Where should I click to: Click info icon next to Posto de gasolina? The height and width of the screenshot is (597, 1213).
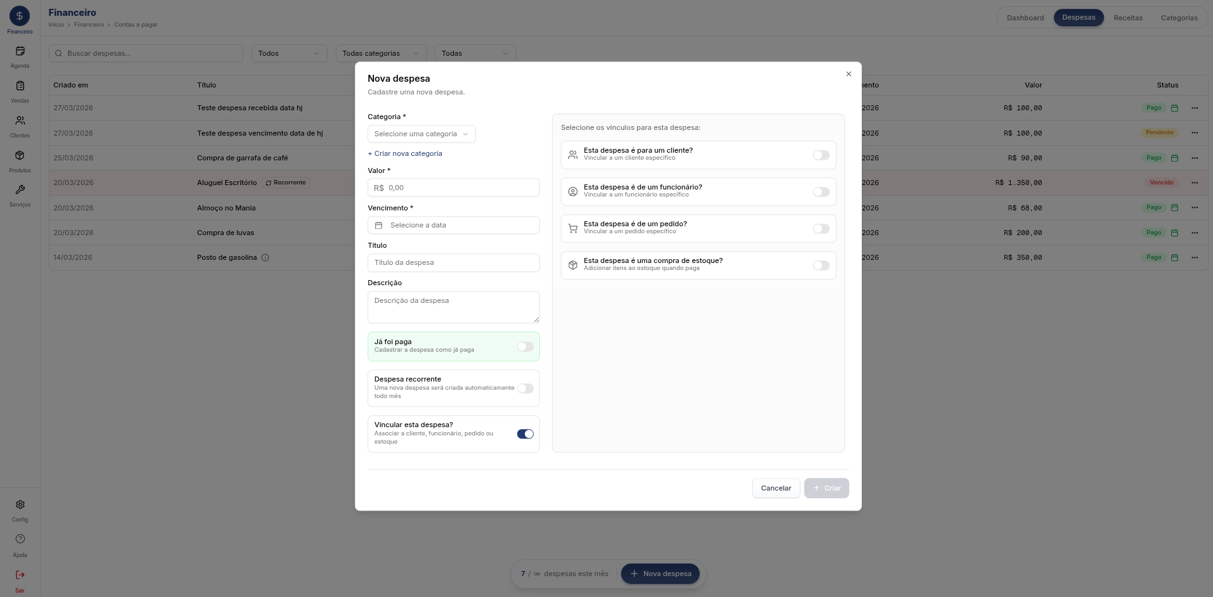point(265,257)
